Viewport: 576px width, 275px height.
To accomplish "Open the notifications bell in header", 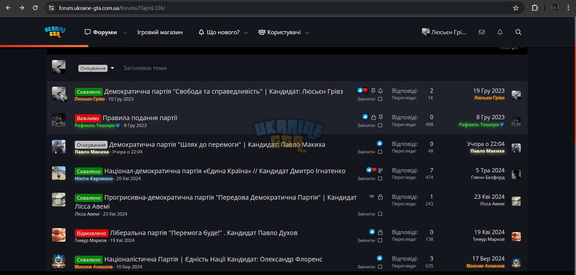I will (x=500, y=32).
